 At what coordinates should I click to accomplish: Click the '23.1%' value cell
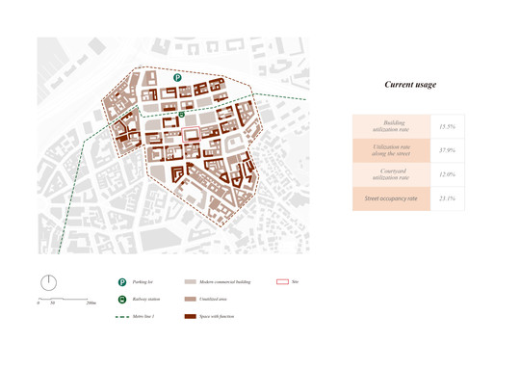point(448,198)
